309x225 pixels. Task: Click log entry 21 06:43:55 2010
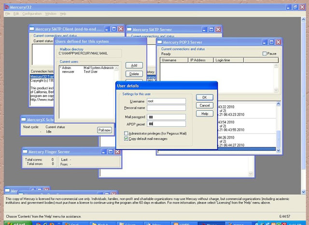click(x=232, y=130)
